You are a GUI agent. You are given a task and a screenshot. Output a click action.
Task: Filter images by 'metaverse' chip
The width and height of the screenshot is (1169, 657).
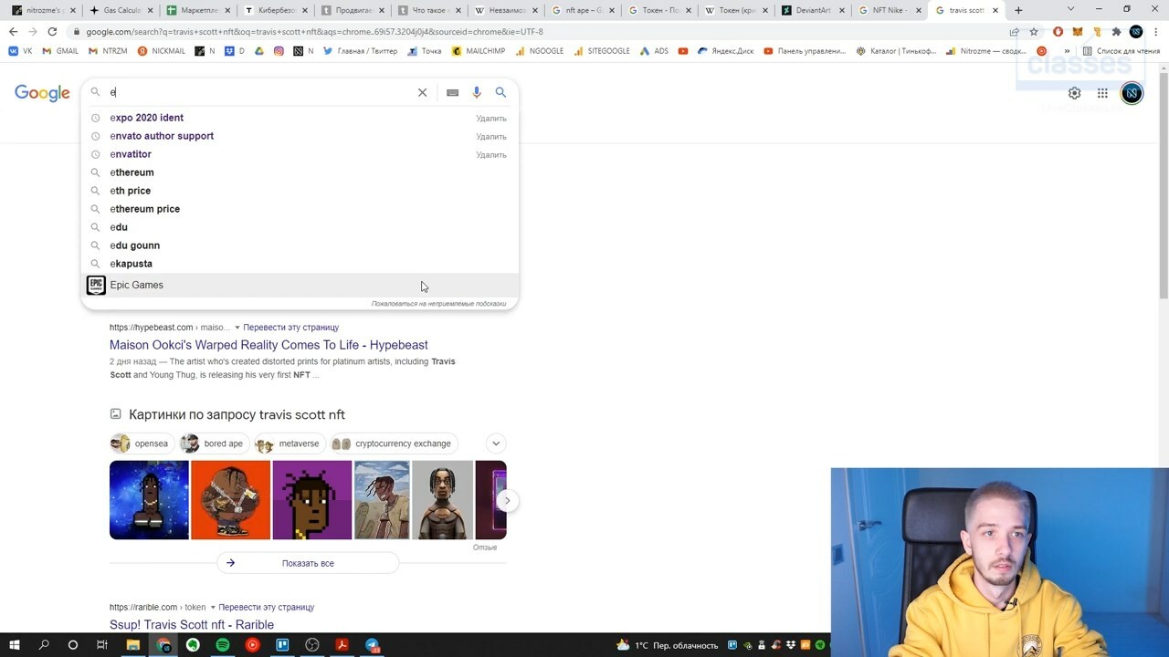(x=289, y=443)
